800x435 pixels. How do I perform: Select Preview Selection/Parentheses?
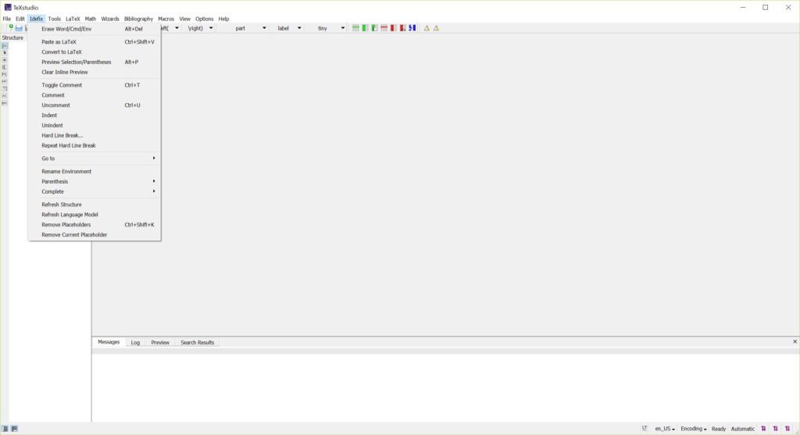[95, 62]
